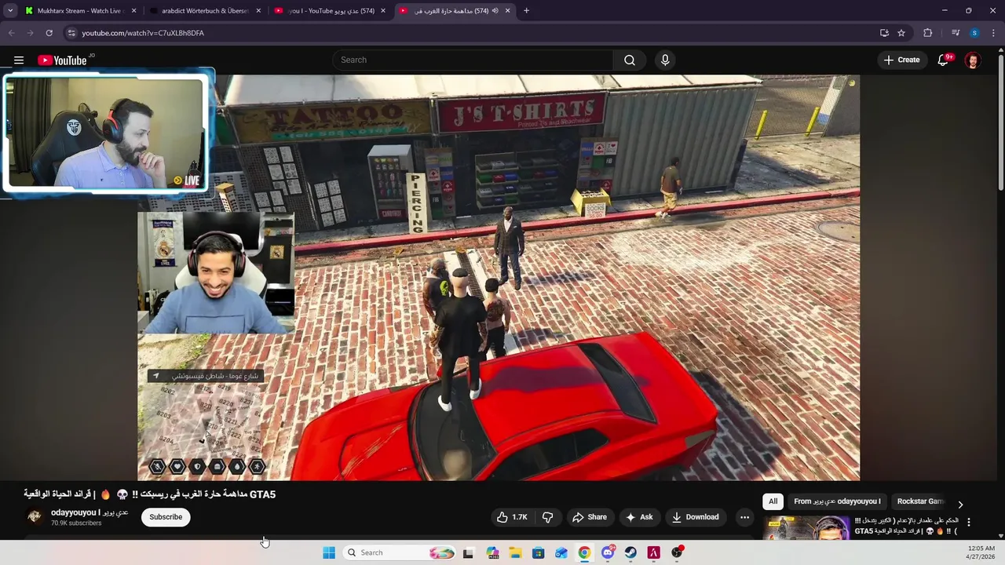
Task: Open OBS Studio from the taskbar
Action: pyautogui.click(x=677, y=552)
